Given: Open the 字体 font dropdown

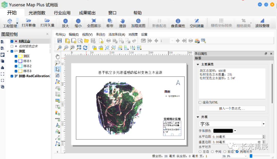Looking at the screenshot, I should 263,124.
